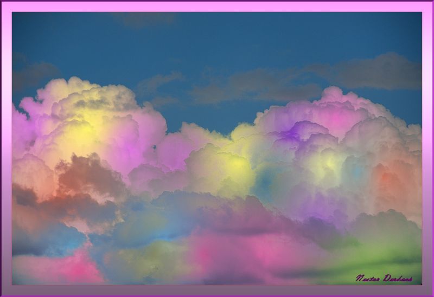This screenshot has height=297, width=434.
Task: Click the dark gray wispy cloud upper right
Action: click(374, 70)
